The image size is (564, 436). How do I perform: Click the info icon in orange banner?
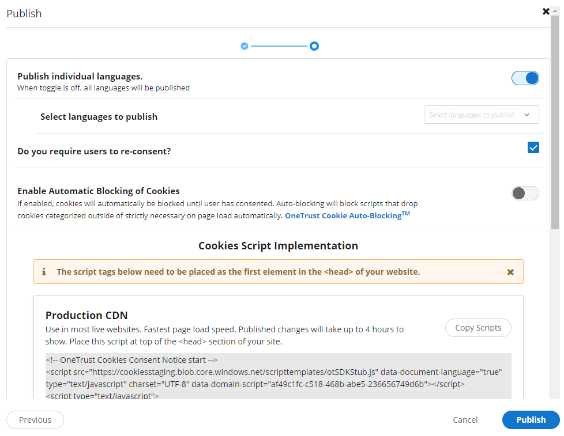point(44,272)
